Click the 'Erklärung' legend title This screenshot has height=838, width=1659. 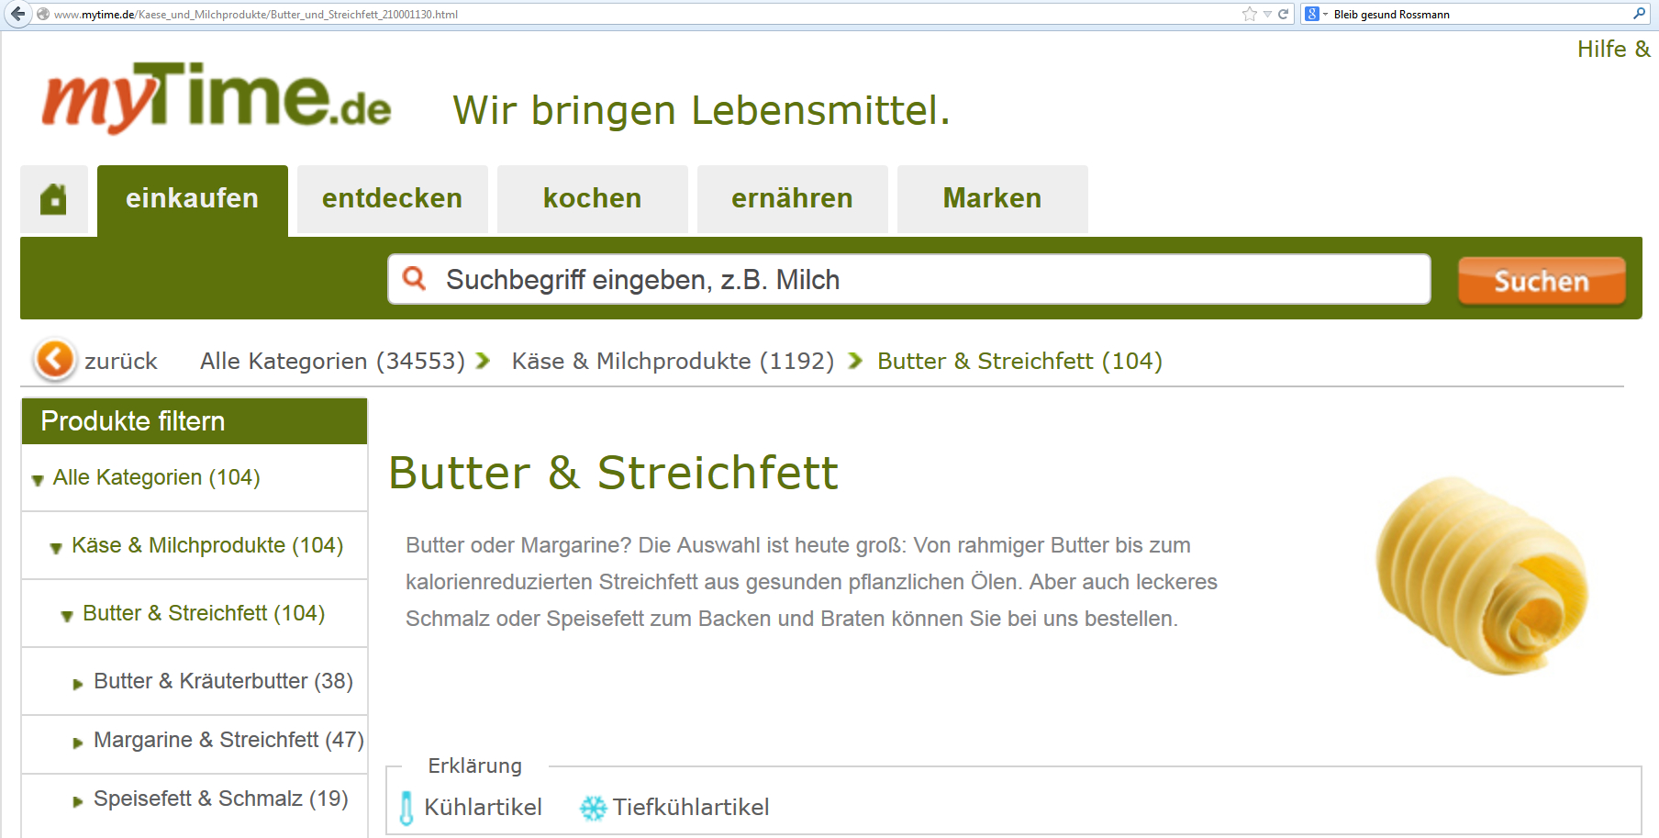(x=474, y=765)
